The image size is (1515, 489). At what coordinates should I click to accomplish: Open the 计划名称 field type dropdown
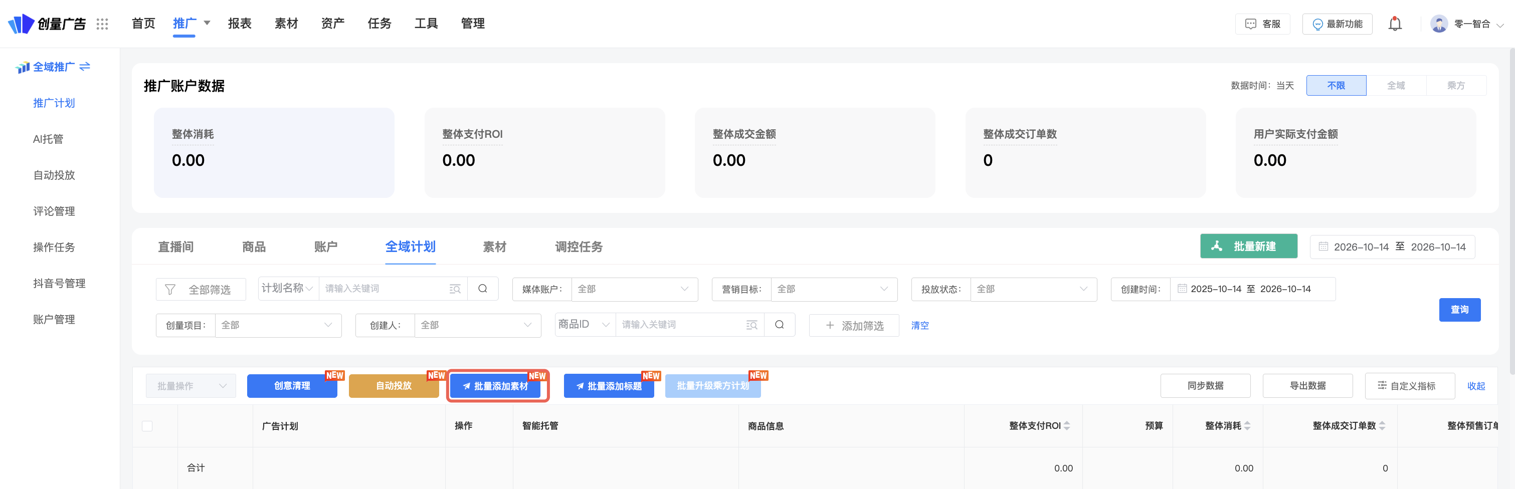pyautogui.click(x=288, y=288)
